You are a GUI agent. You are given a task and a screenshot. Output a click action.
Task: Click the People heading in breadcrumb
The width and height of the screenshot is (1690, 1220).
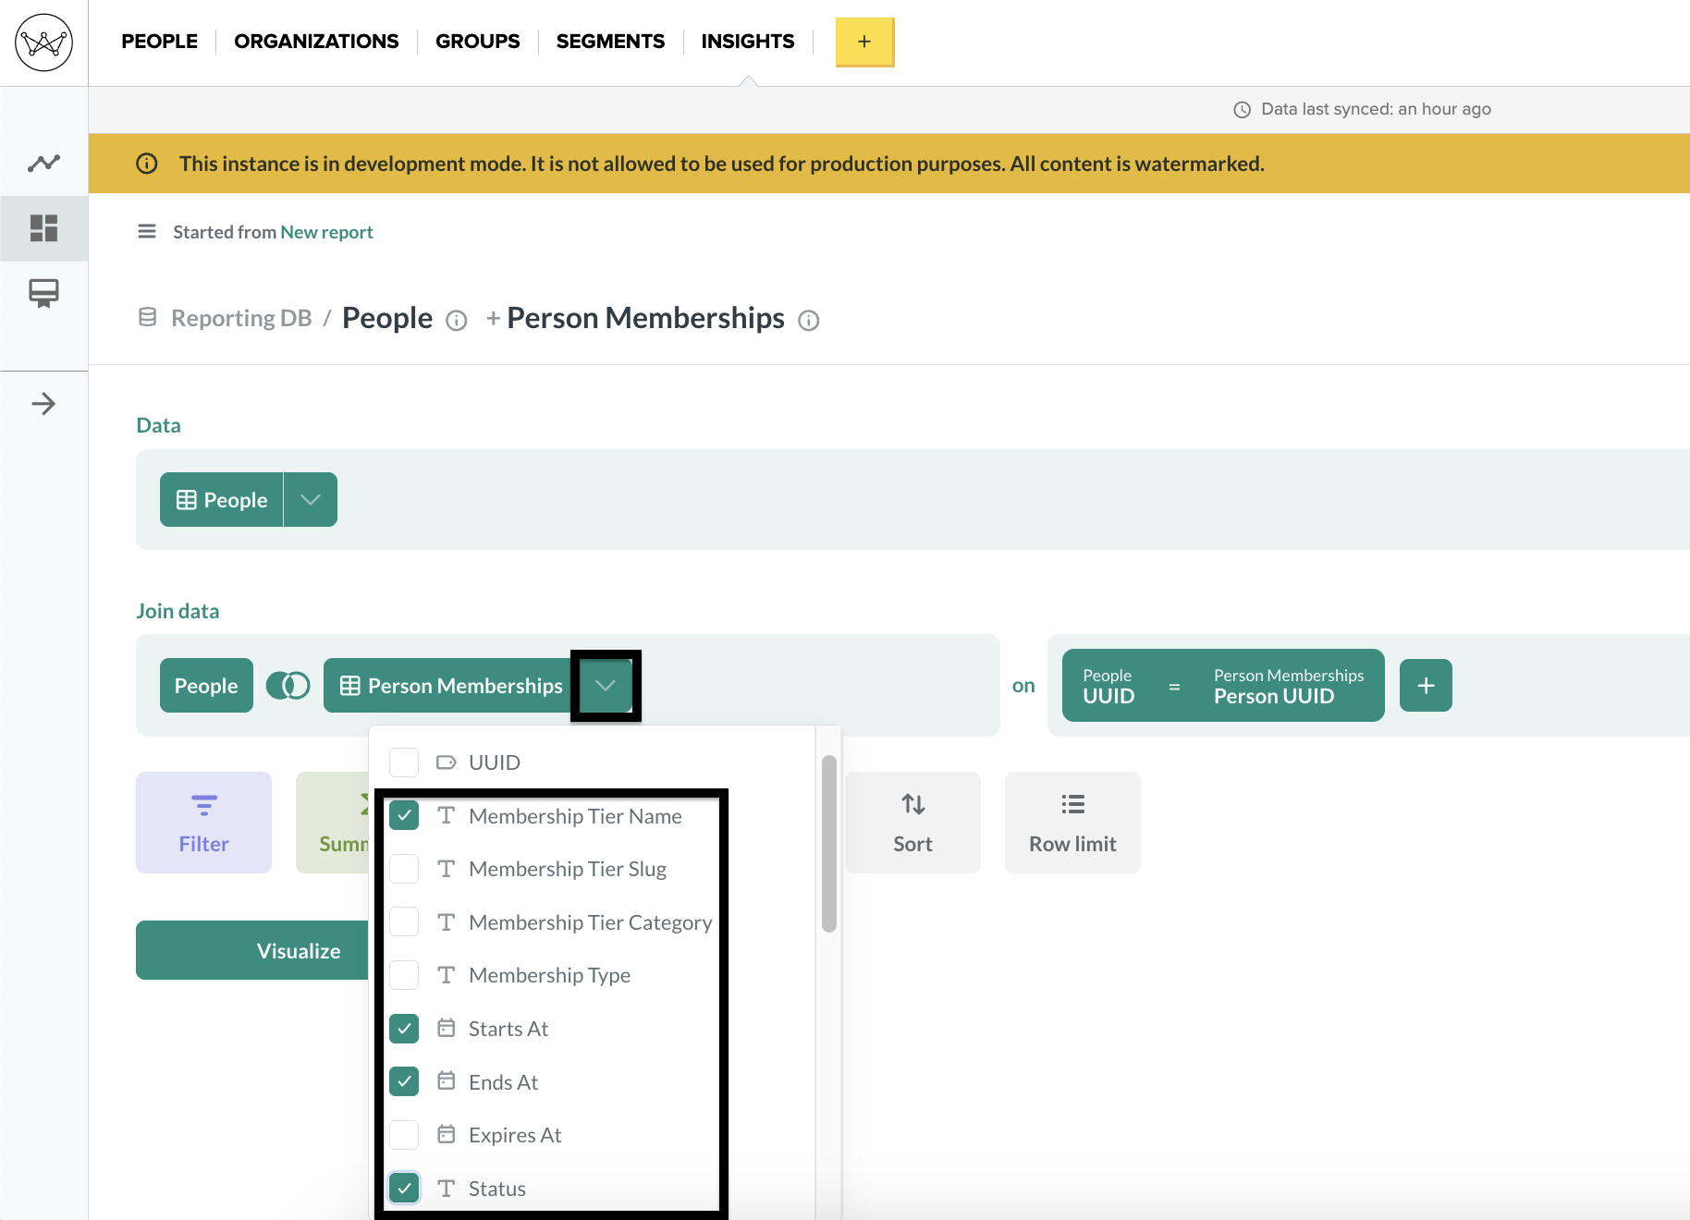[387, 318]
